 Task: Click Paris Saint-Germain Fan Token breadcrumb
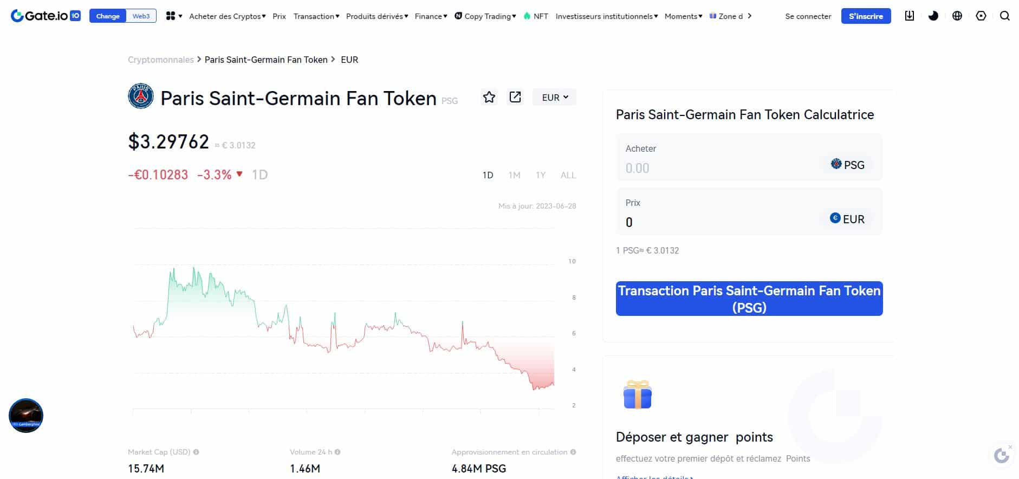(x=266, y=60)
